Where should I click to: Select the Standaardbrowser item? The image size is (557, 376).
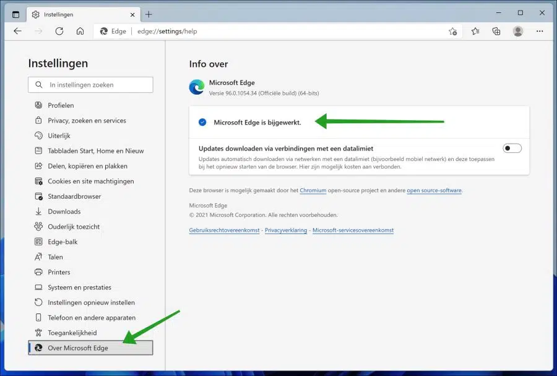90,196
